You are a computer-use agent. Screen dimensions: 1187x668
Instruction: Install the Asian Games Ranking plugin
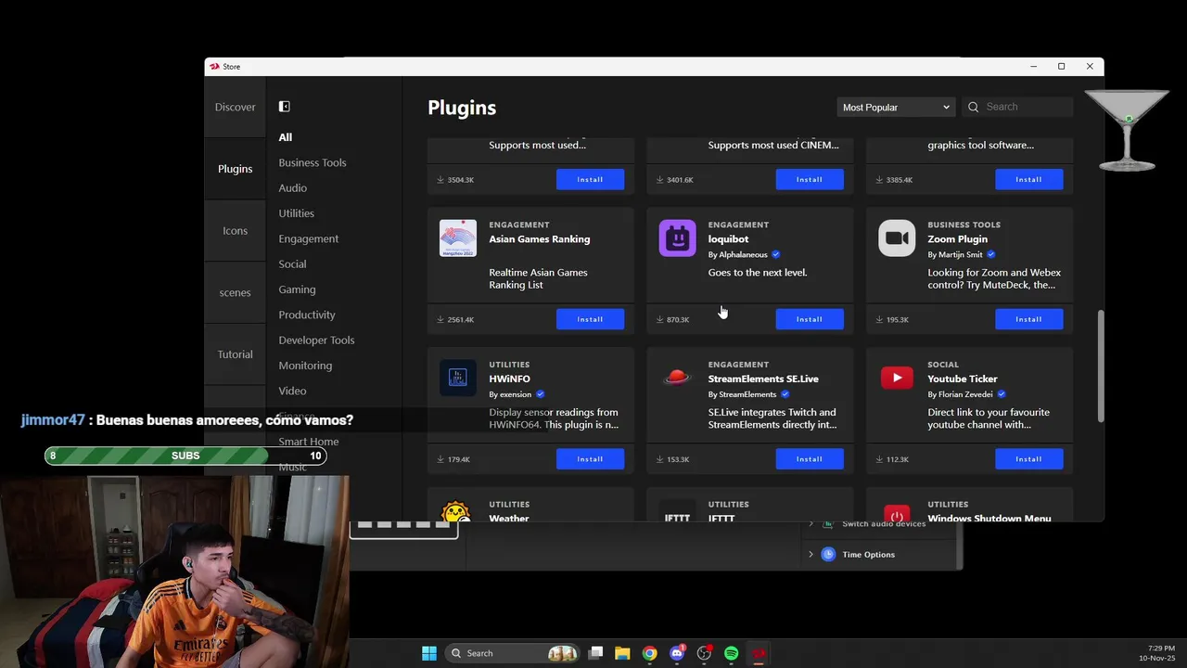click(x=590, y=319)
